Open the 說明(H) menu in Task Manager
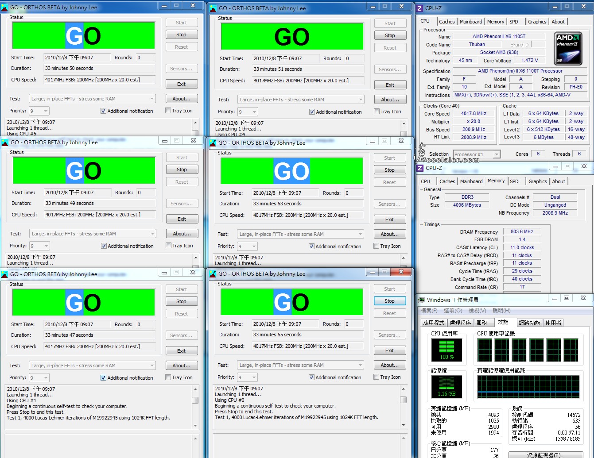Screen dimensions: 594x458 (501, 311)
